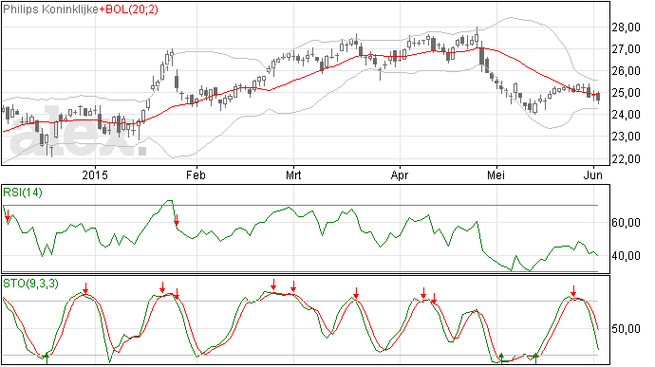Viewport: 655px width, 367px height.
Task: Select the Apr date axis label
Action: click(x=400, y=174)
